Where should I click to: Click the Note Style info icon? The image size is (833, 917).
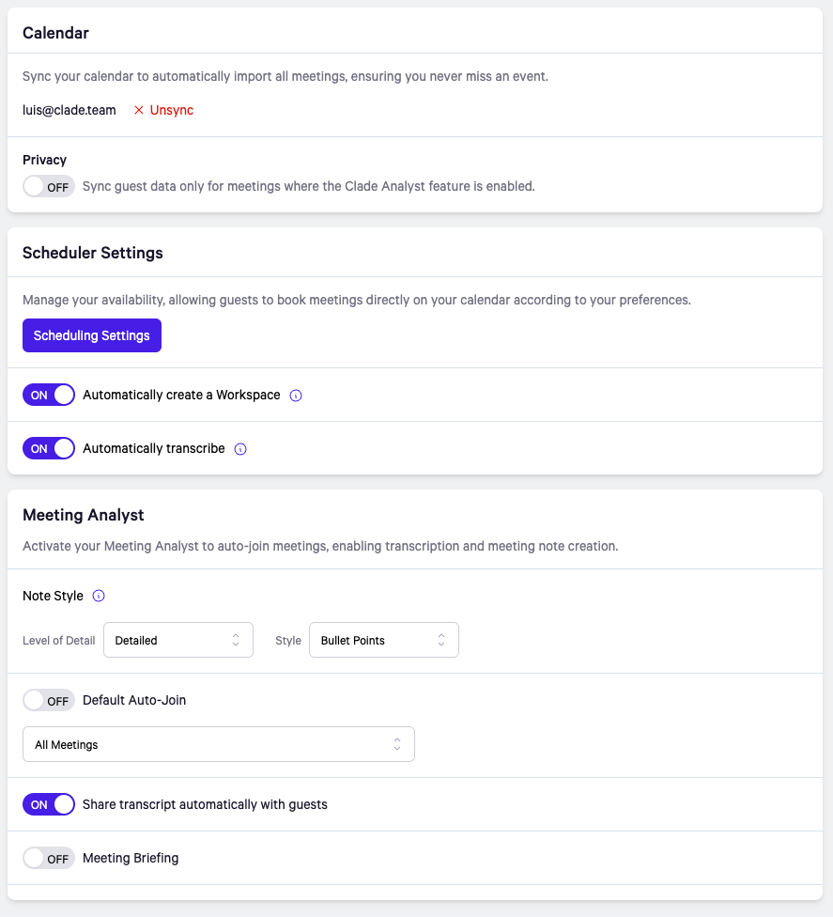99,596
